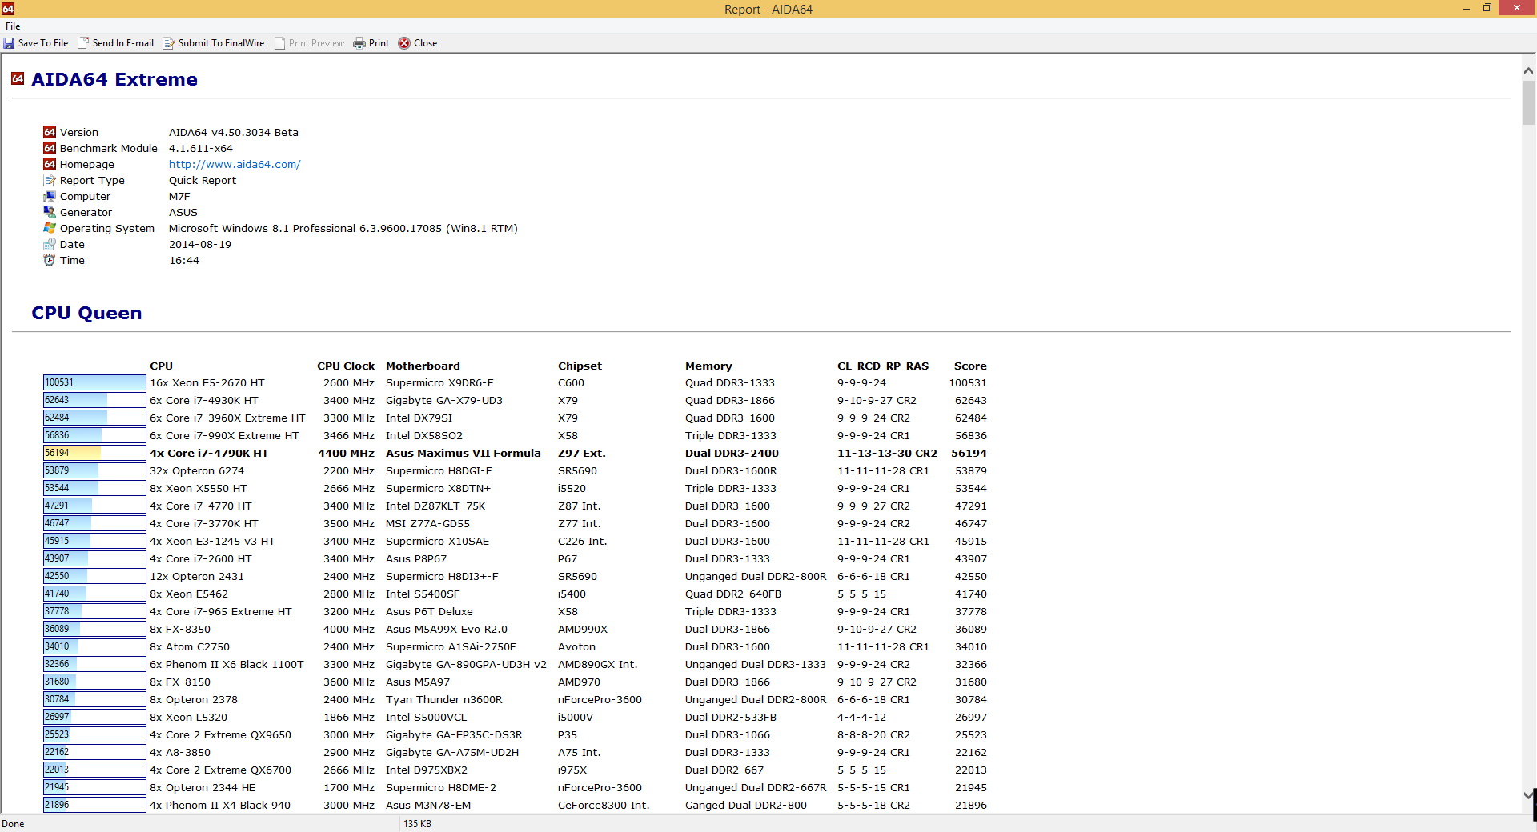Image resolution: width=1537 pixels, height=832 pixels.
Task: Click the 135 KB status bar entry
Action: (x=417, y=823)
